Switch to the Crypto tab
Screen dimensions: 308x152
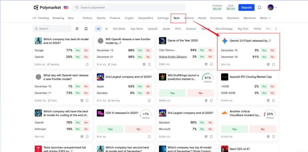pyautogui.click(x=129, y=18)
